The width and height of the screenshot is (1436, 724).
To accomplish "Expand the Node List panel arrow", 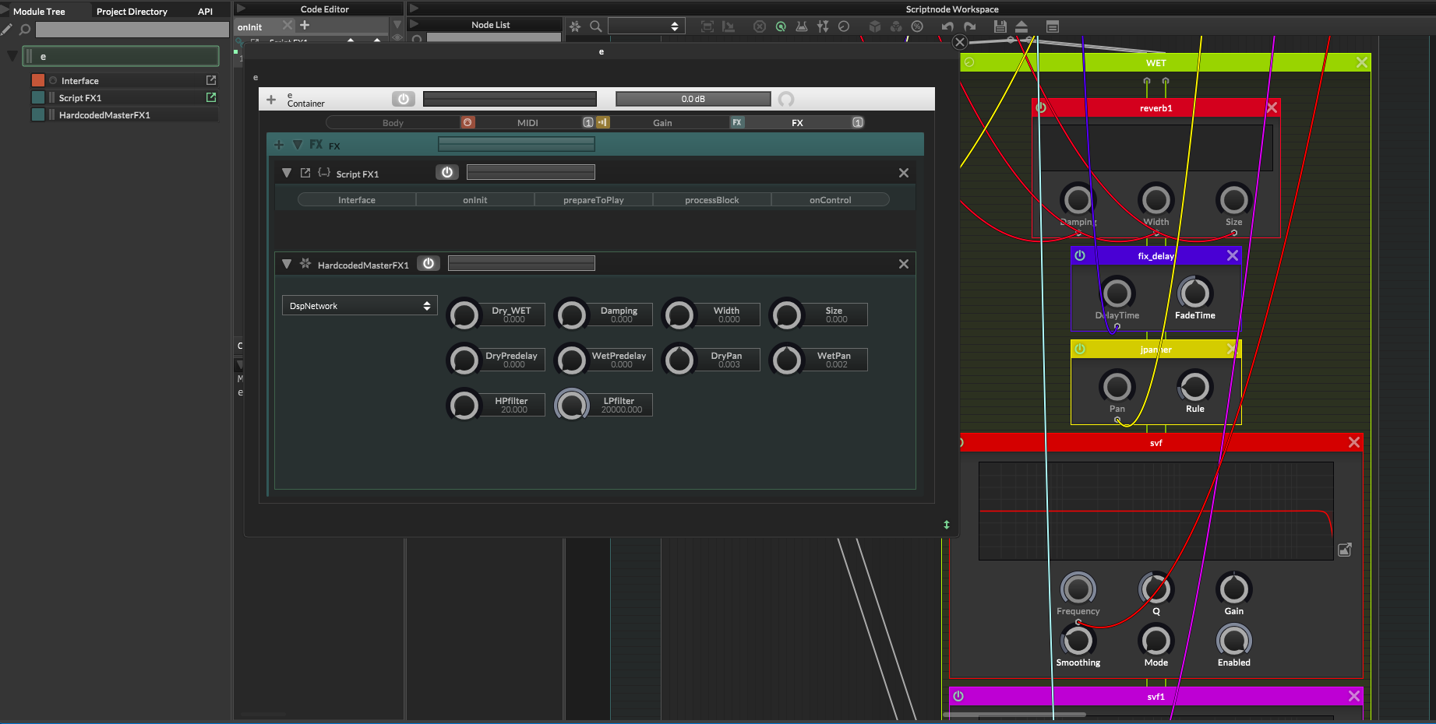I will (x=414, y=24).
